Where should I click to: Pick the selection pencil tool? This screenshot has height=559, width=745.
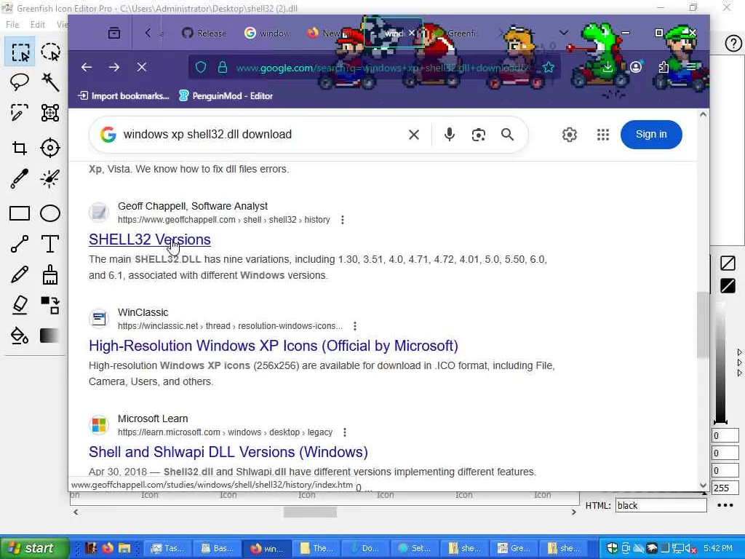20,113
